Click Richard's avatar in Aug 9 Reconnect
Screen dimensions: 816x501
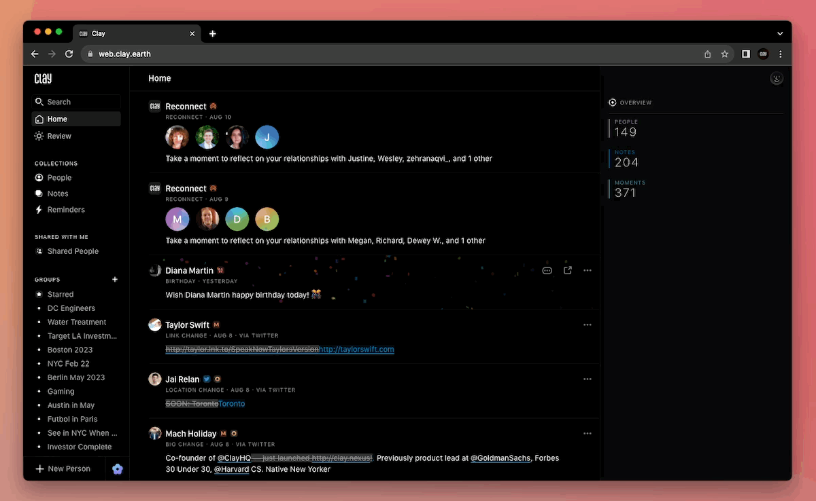(207, 219)
